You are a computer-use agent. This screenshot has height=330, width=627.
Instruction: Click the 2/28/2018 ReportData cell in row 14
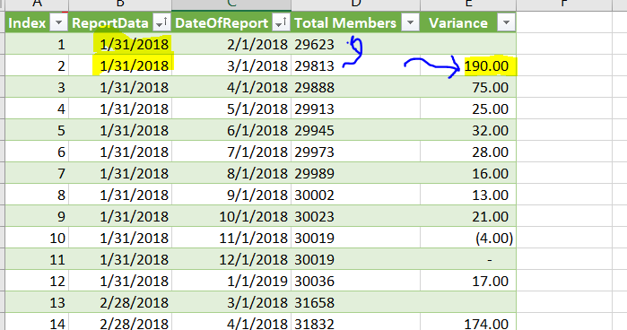point(120,323)
